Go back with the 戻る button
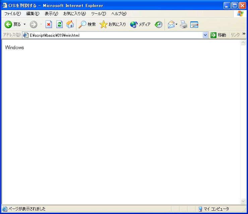Image resolution: width=248 pixels, height=214 pixels. click(x=13, y=24)
